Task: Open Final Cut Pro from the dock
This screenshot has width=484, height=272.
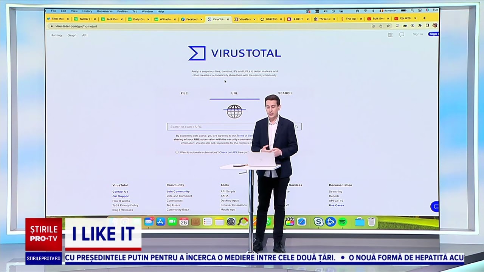Action: pos(290,222)
